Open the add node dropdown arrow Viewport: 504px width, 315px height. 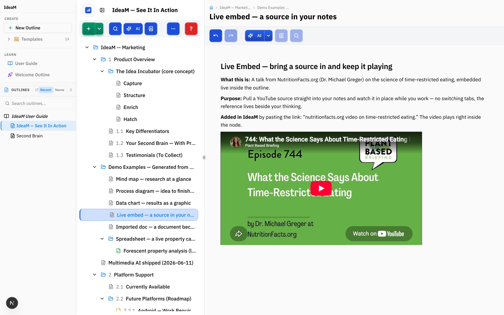coord(99,29)
